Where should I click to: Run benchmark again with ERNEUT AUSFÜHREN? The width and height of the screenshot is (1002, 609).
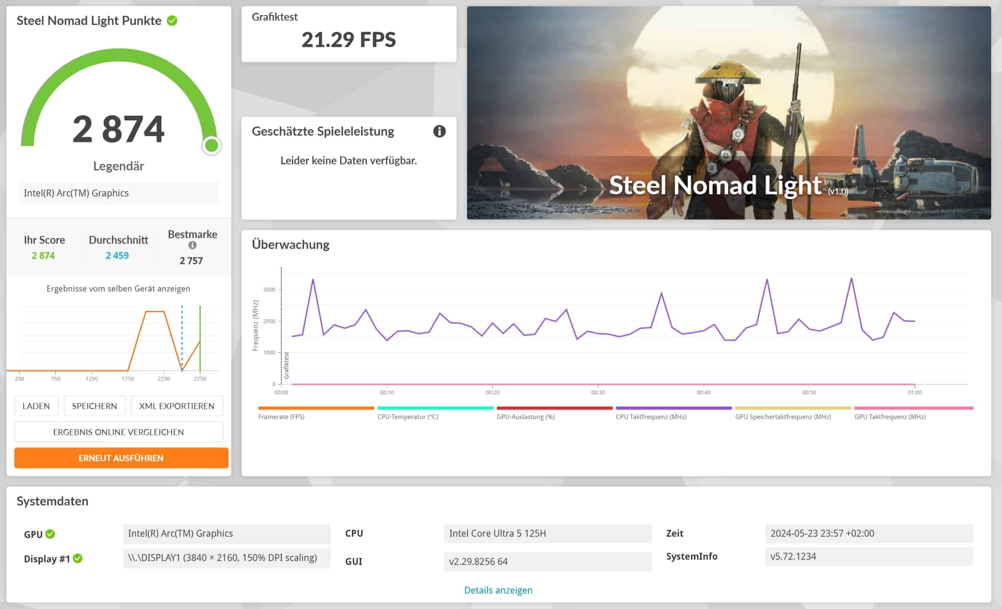point(121,458)
